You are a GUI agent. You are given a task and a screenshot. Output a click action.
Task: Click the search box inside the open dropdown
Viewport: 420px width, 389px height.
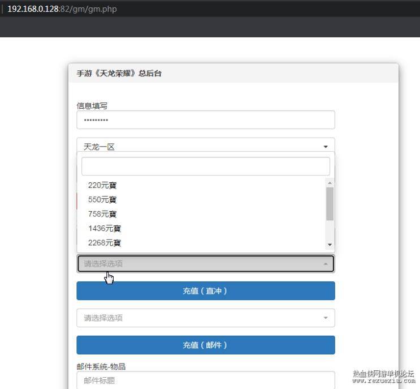pos(205,166)
